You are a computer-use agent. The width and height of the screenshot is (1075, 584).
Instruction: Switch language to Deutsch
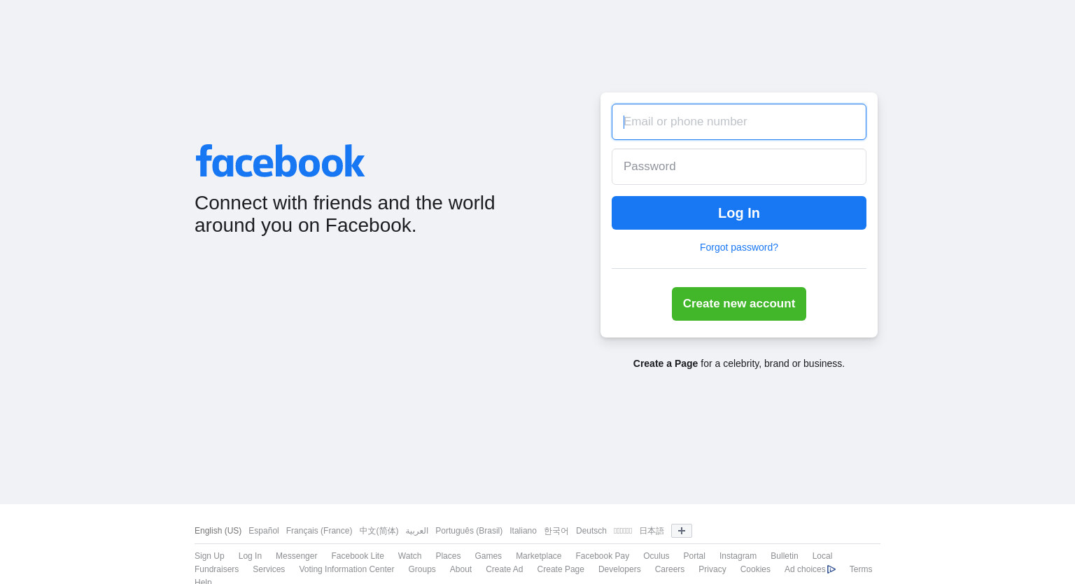point(591,531)
